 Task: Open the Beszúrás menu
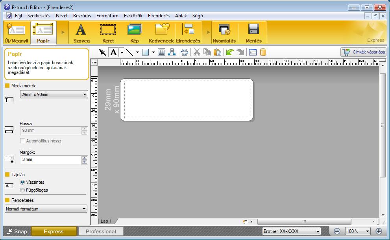pyautogui.click(x=82, y=16)
